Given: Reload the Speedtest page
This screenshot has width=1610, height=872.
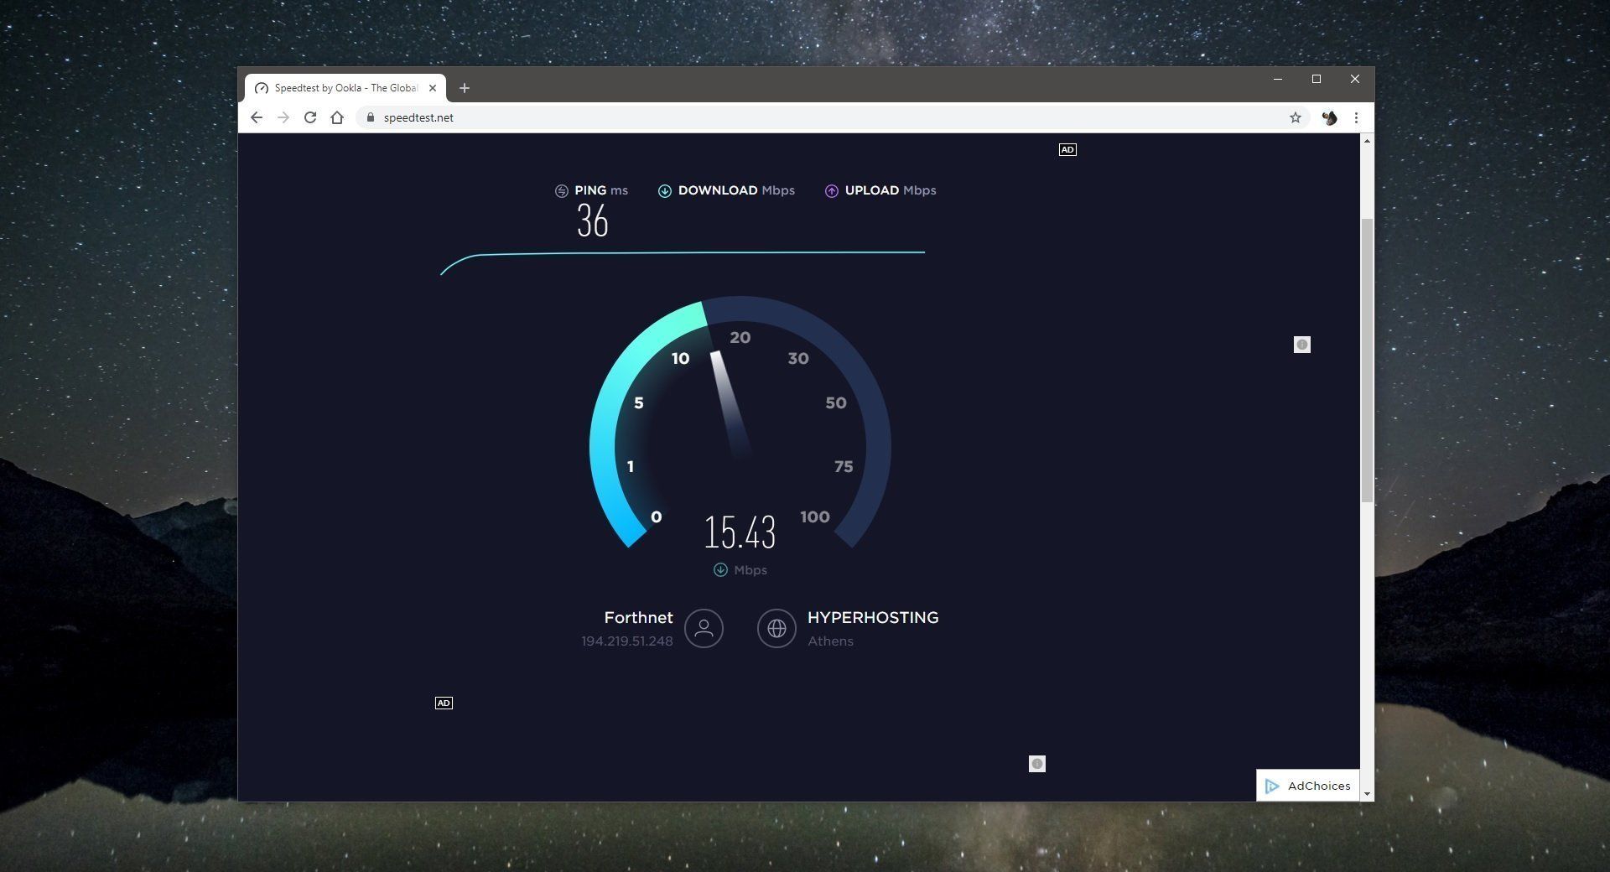Looking at the screenshot, I should pos(310,117).
